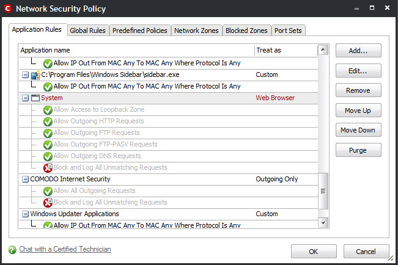Viewport: 398px width, 265px height.
Task: Move the selected rule down
Action: point(358,130)
